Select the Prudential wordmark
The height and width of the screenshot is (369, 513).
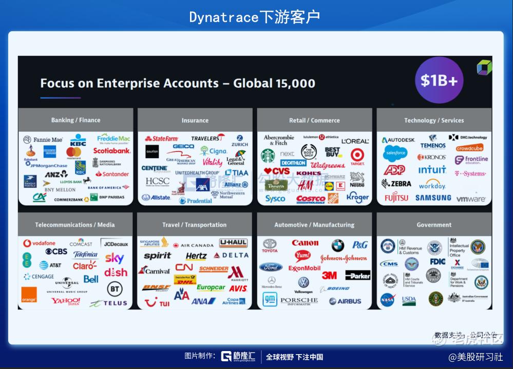point(196,201)
